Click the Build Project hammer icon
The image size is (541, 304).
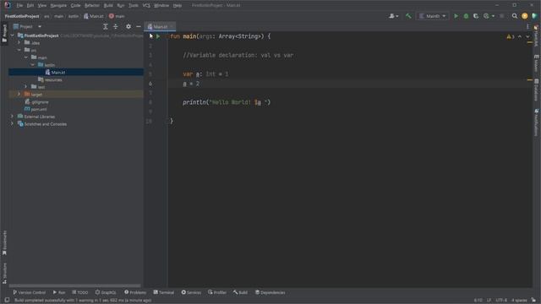click(x=408, y=16)
